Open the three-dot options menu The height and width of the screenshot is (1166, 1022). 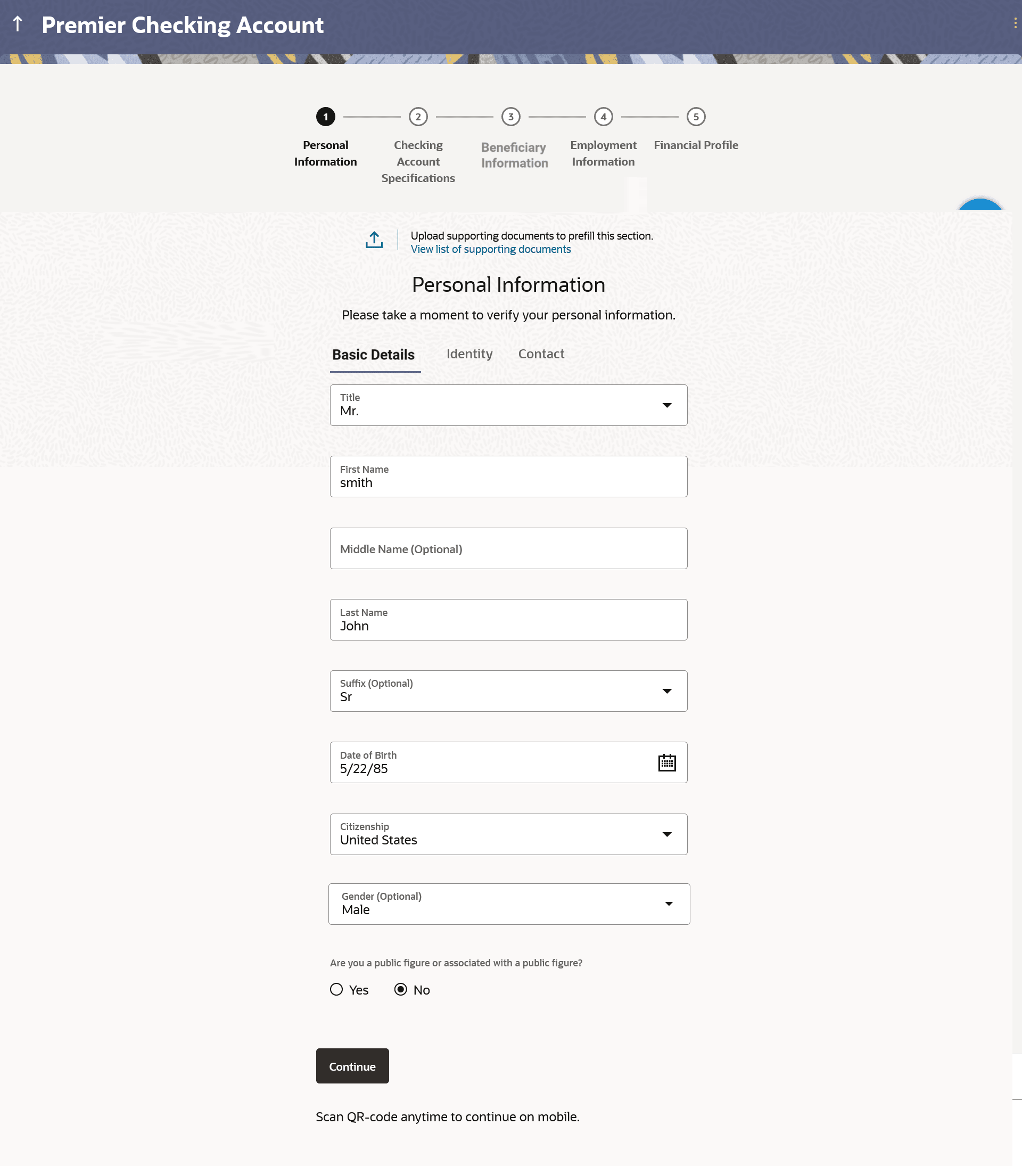coord(1015,23)
